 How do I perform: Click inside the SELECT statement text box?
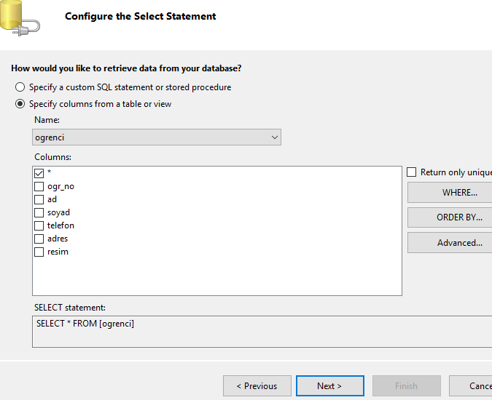coord(262,332)
